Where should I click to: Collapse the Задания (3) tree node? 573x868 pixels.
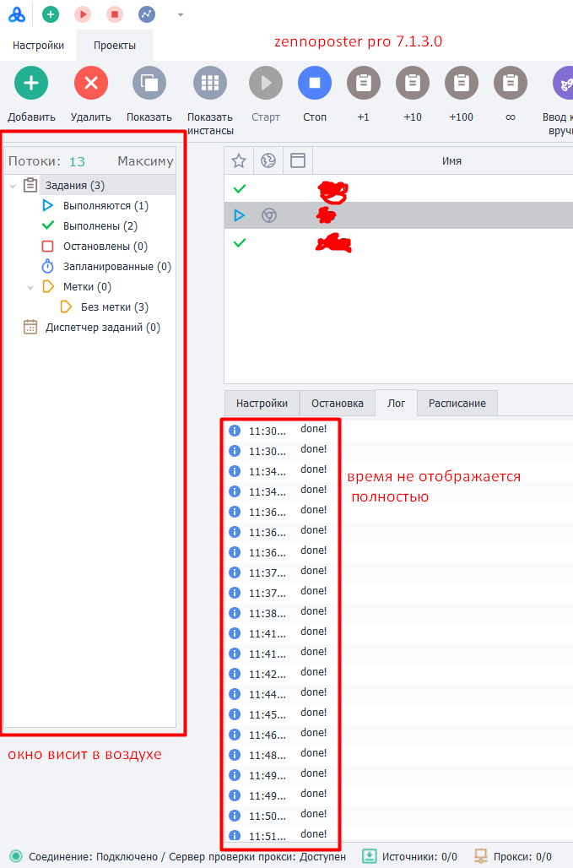[13, 186]
